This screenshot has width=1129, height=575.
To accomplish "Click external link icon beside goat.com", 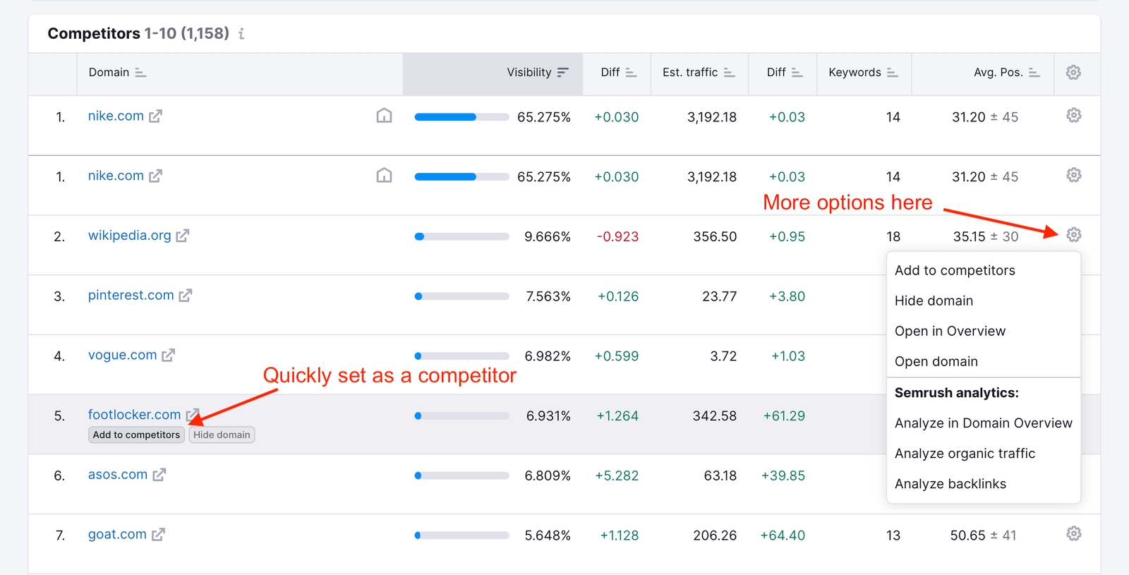I will click(159, 535).
